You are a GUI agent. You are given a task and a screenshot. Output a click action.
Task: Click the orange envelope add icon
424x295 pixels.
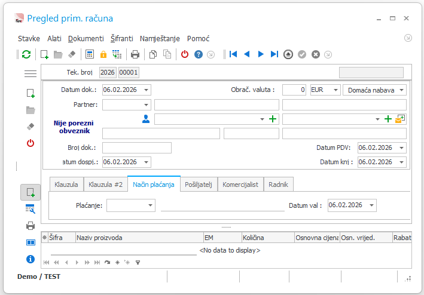tap(400, 119)
